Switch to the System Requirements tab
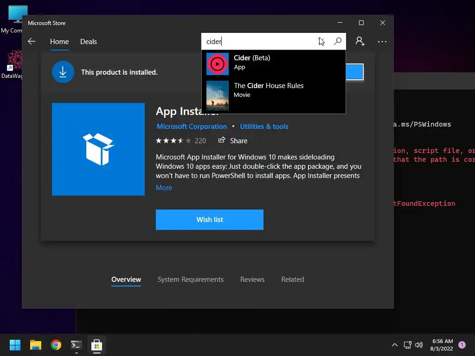This screenshot has height=356, width=475. pos(191,280)
